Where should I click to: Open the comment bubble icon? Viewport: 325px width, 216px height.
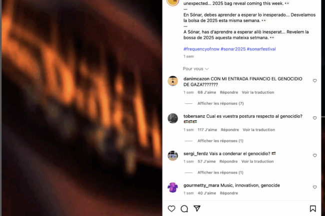[184, 209]
